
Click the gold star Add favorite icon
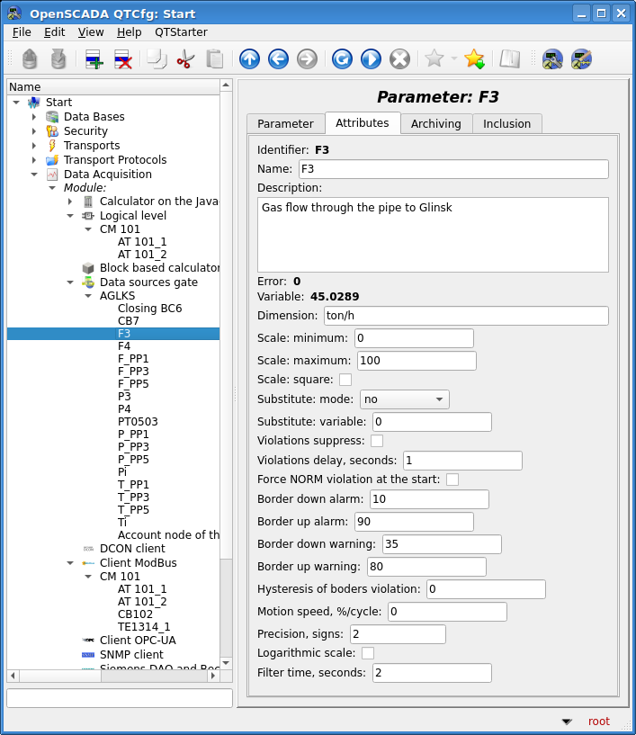click(x=474, y=59)
